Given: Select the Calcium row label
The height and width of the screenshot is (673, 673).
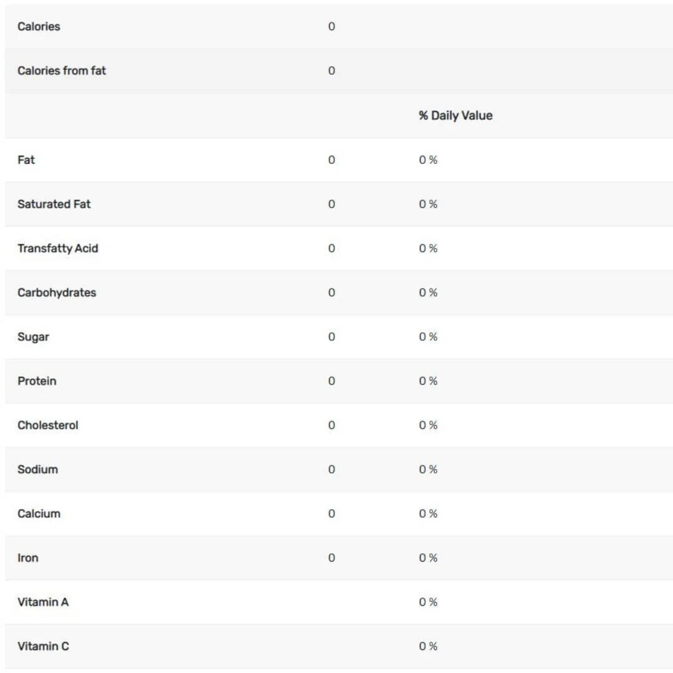Looking at the screenshot, I should [x=39, y=513].
